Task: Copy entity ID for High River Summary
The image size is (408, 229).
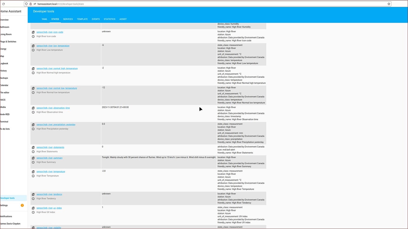Action: pos(33,158)
